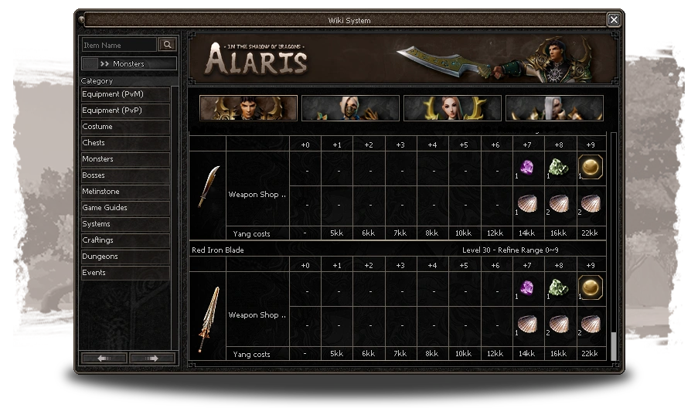698x408 pixels.
Task: Open the Costume category
Action: 125,127
